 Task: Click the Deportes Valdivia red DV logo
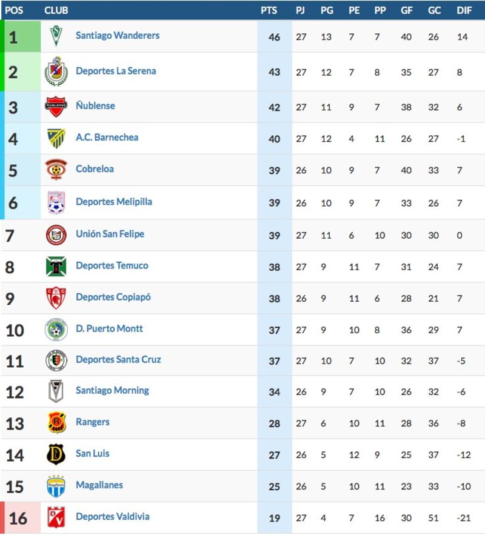tap(56, 517)
